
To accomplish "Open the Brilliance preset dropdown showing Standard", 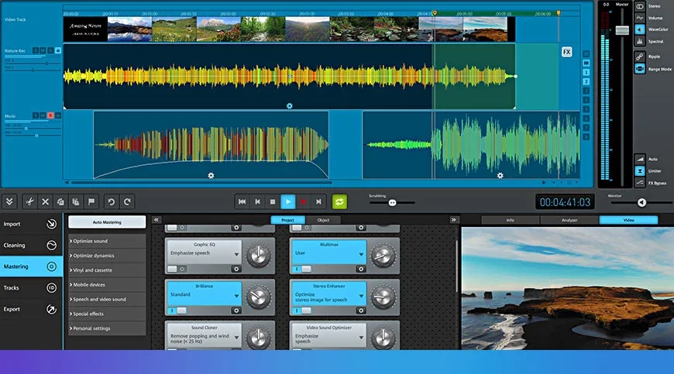I will (205, 294).
